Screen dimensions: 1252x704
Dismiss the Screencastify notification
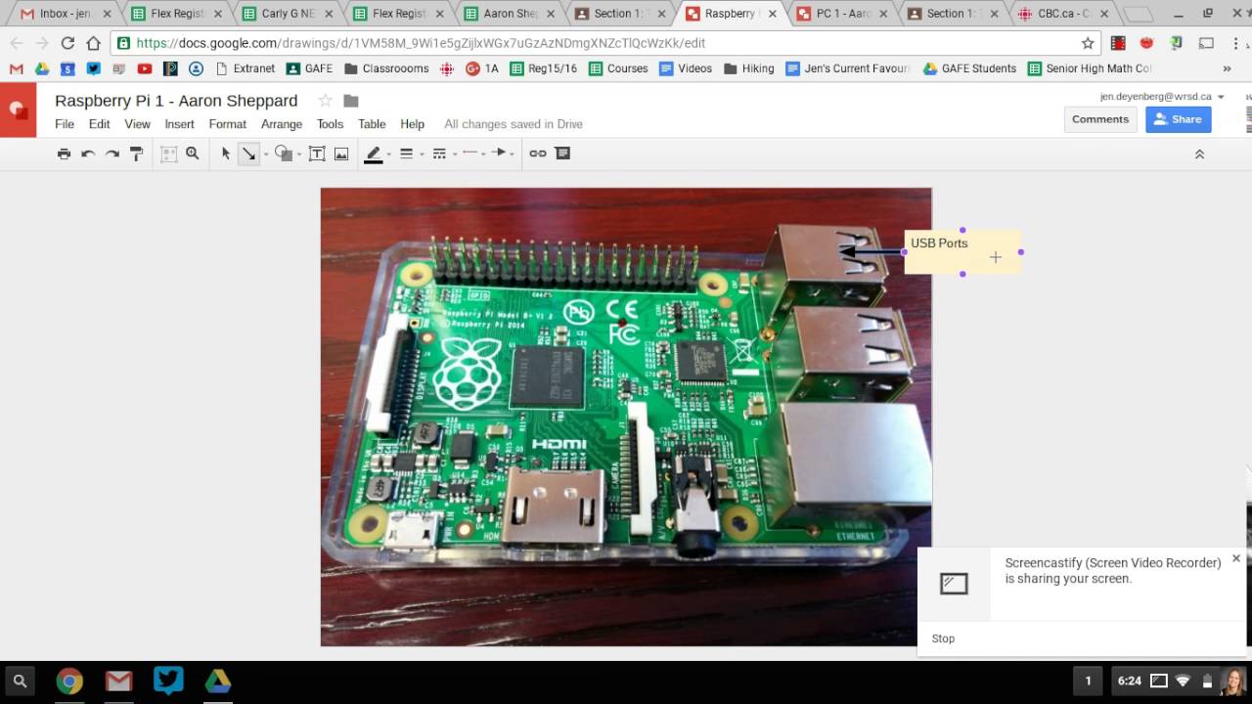click(1236, 558)
